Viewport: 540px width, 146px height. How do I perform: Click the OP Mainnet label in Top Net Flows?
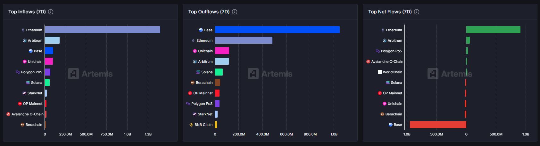coord(393,93)
